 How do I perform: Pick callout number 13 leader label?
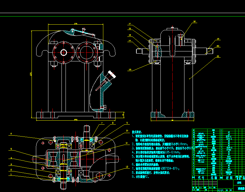[x=130, y=70]
